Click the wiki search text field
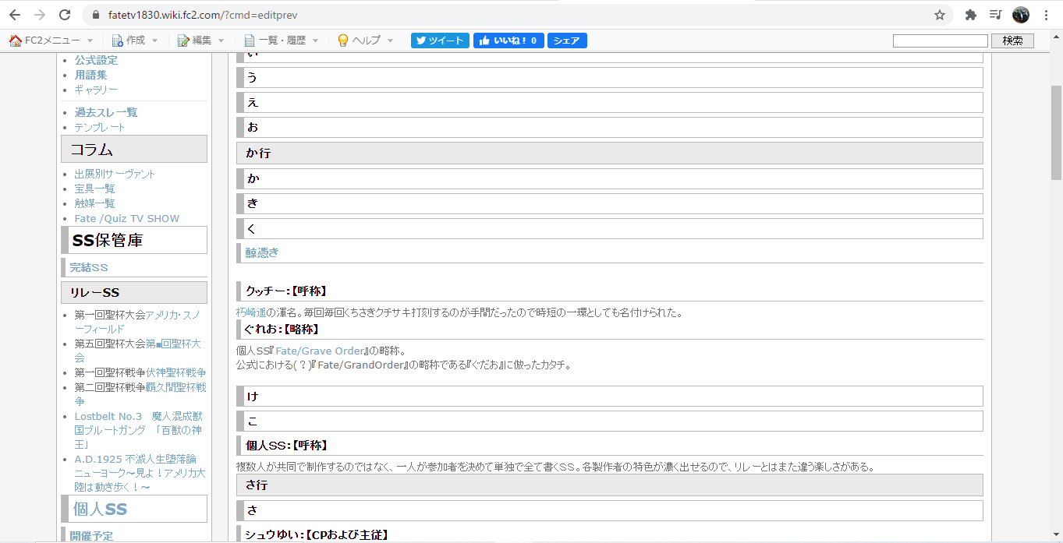Image resolution: width=1063 pixels, height=543 pixels. 940,41
